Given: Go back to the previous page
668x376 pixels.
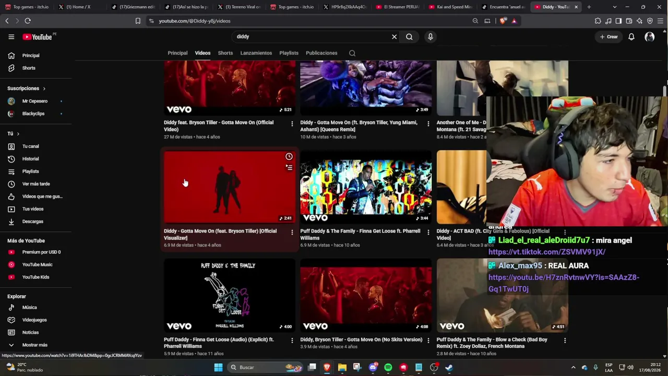Looking at the screenshot, I should (7, 21).
